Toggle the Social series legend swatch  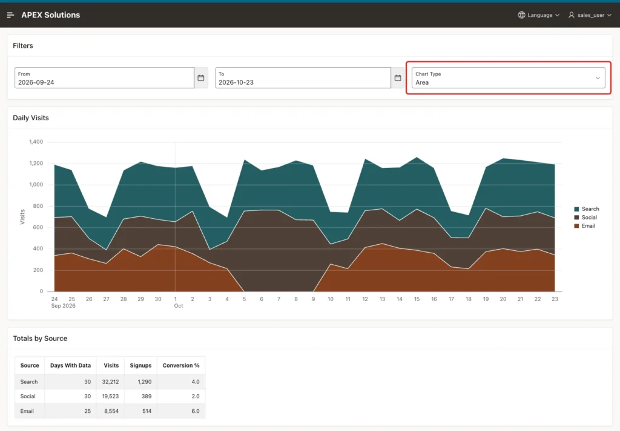tap(576, 218)
